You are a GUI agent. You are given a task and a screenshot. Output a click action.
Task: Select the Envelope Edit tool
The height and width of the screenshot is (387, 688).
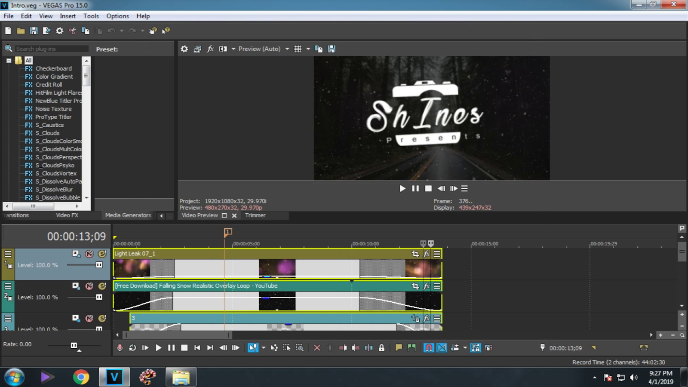[x=274, y=348]
